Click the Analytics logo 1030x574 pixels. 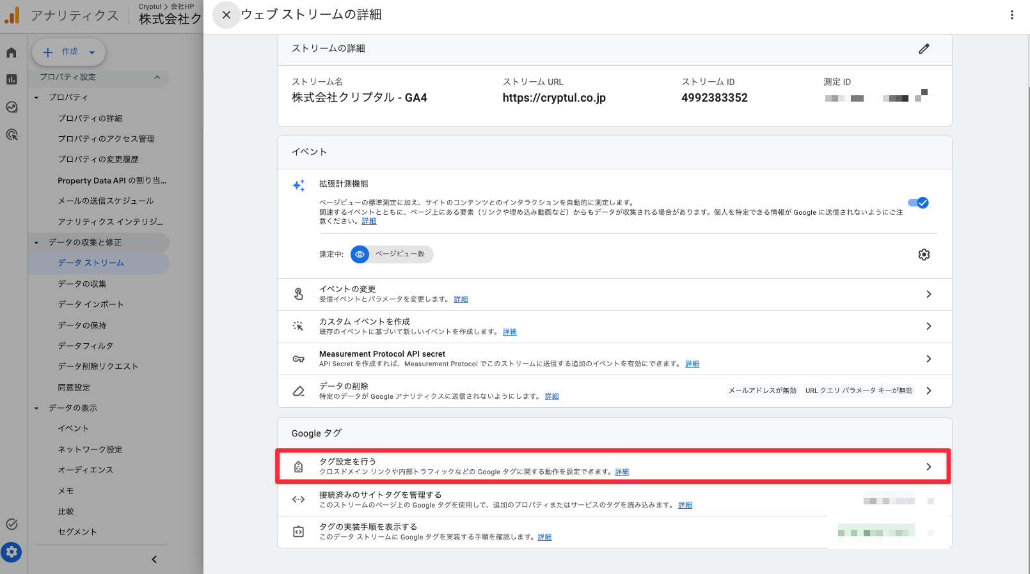[12, 15]
